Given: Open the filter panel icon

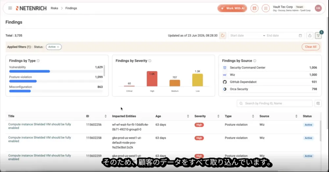Looking at the screenshot, I should pyautogui.click(x=318, y=36).
